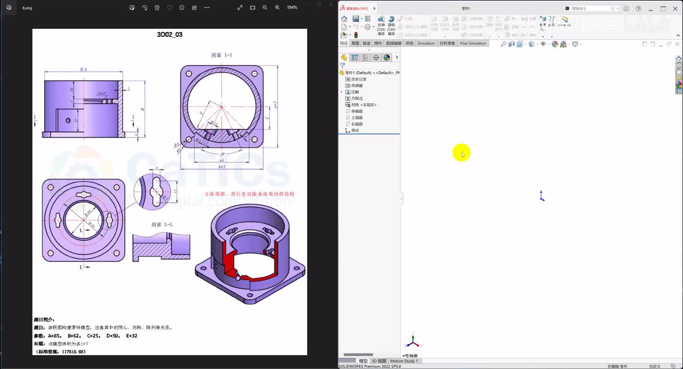Open the Save button dropdown arrow
The image size is (683, 369).
point(361,19)
